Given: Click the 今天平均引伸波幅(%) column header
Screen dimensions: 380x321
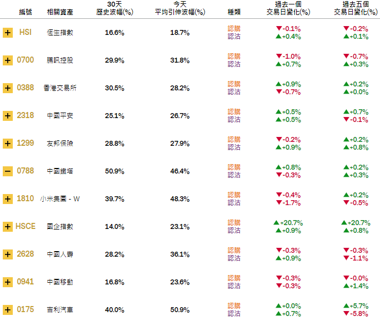Looking at the screenshot, I should [x=180, y=8].
